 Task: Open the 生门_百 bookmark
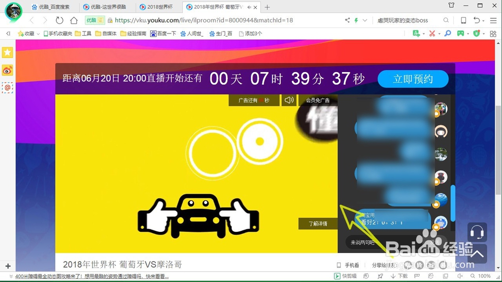220,34
